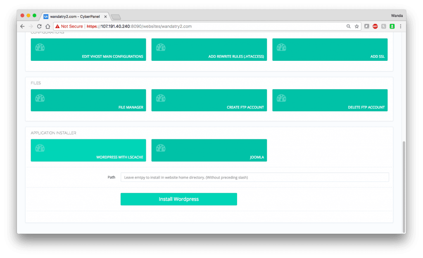Click the Files section heading

pos(36,83)
